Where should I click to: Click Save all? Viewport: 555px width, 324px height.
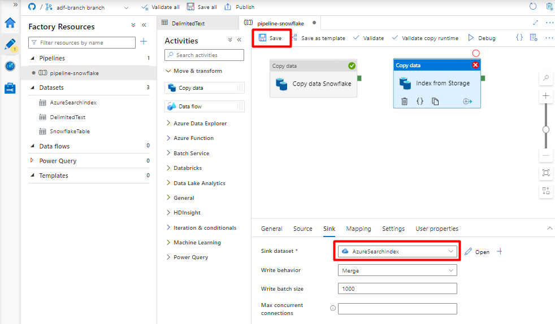coord(202,7)
